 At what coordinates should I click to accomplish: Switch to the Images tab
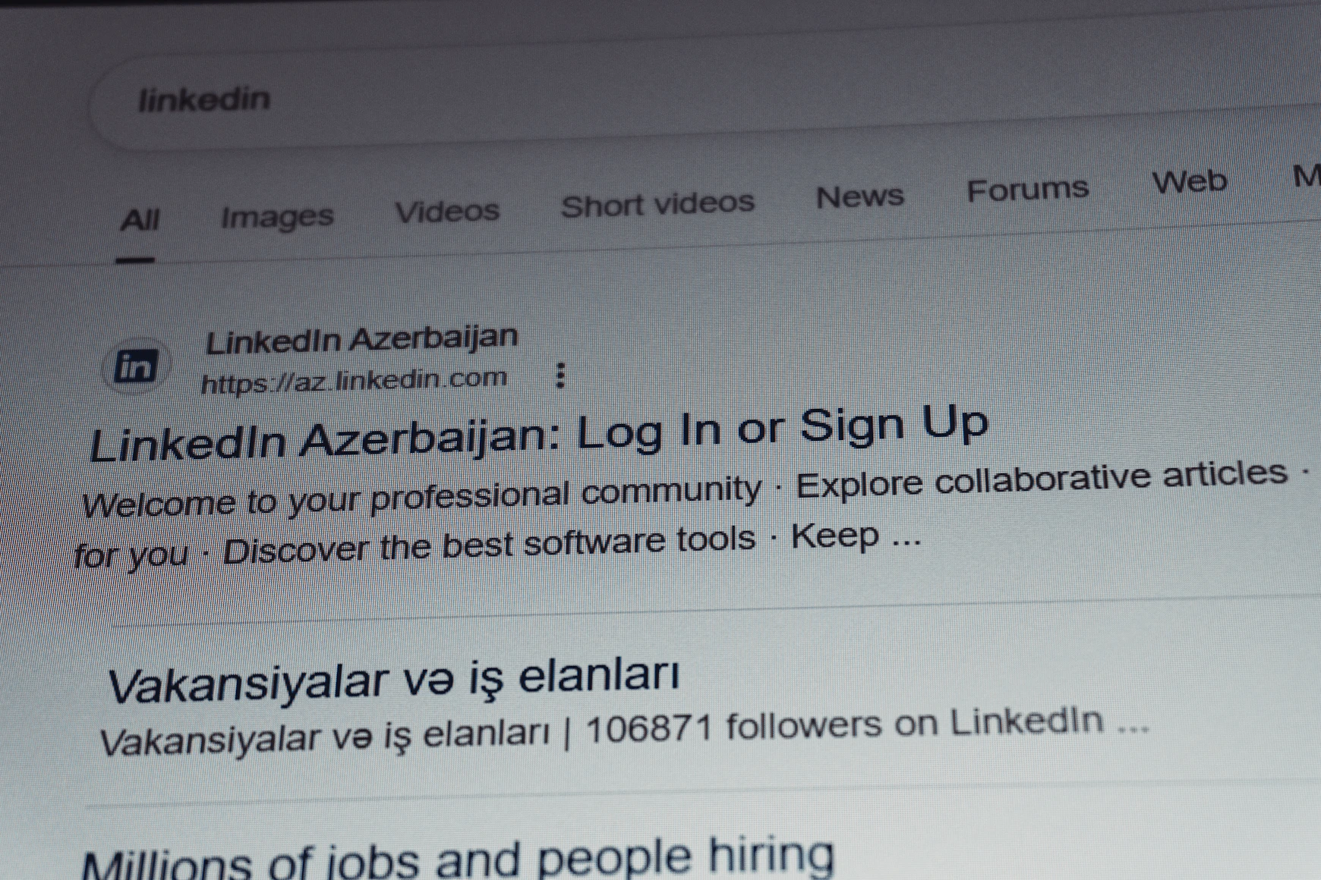[277, 217]
